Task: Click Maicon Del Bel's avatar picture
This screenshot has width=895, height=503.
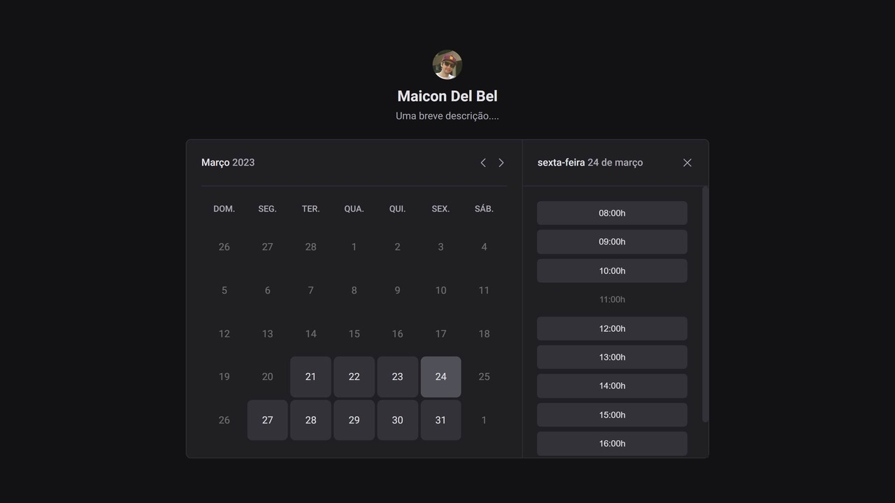Action: point(447,65)
